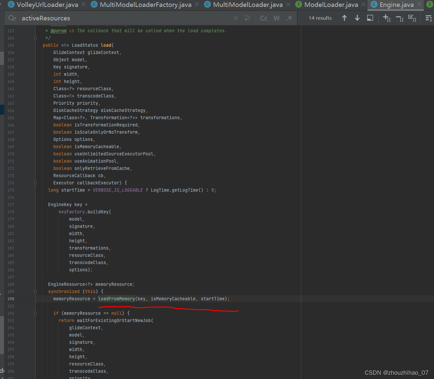434x379 pixels.
Task: Close the Engine.java tab
Action: [419, 5]
